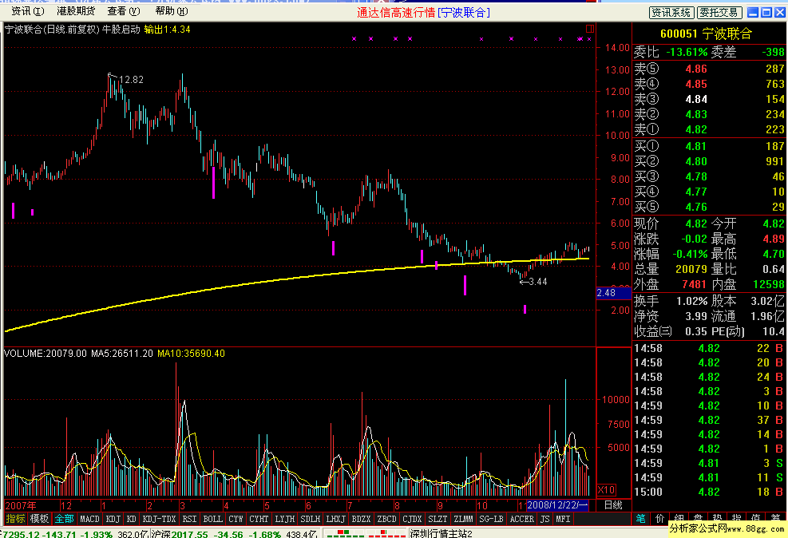This screenshot has width=788, height=538.
Task: Click the 2.48 price box on the axis
Action: [613, 292]
